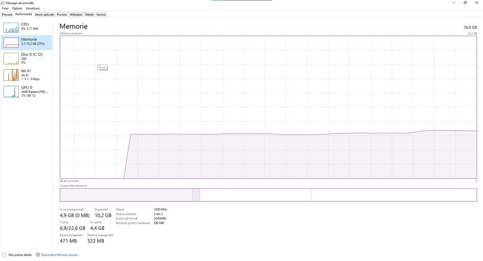Select the Memorie graph thumbnail
This screenshot has height=261, width=483.
(x=11, y=43)
